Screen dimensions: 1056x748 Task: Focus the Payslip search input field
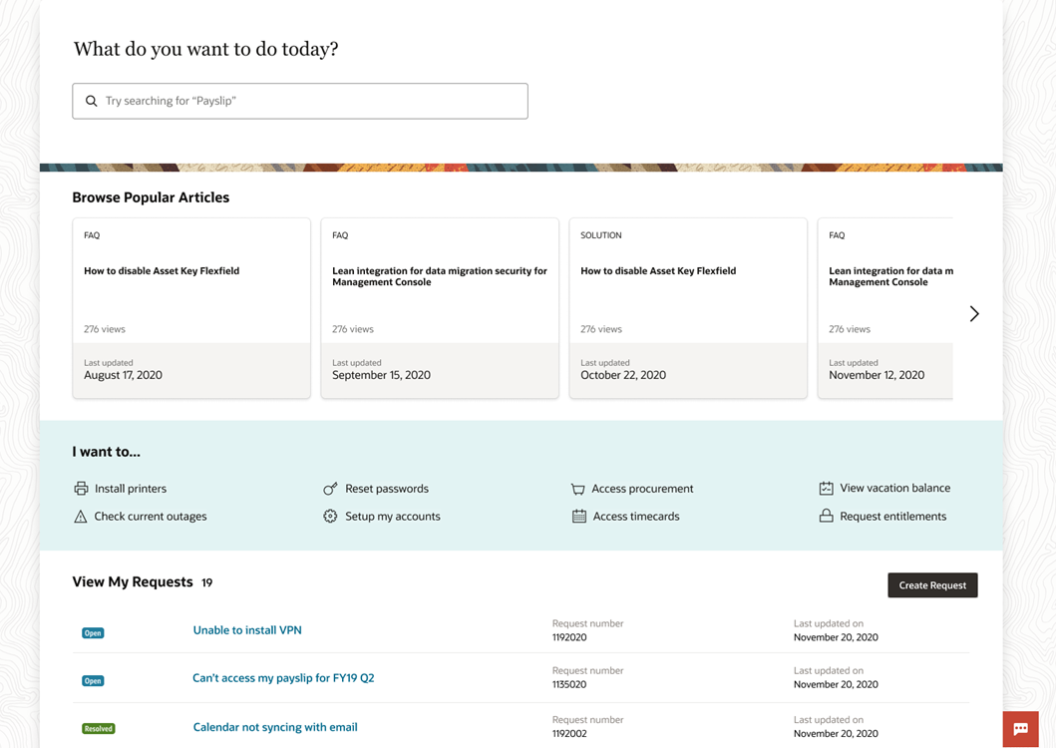click(x=309, y=101)
